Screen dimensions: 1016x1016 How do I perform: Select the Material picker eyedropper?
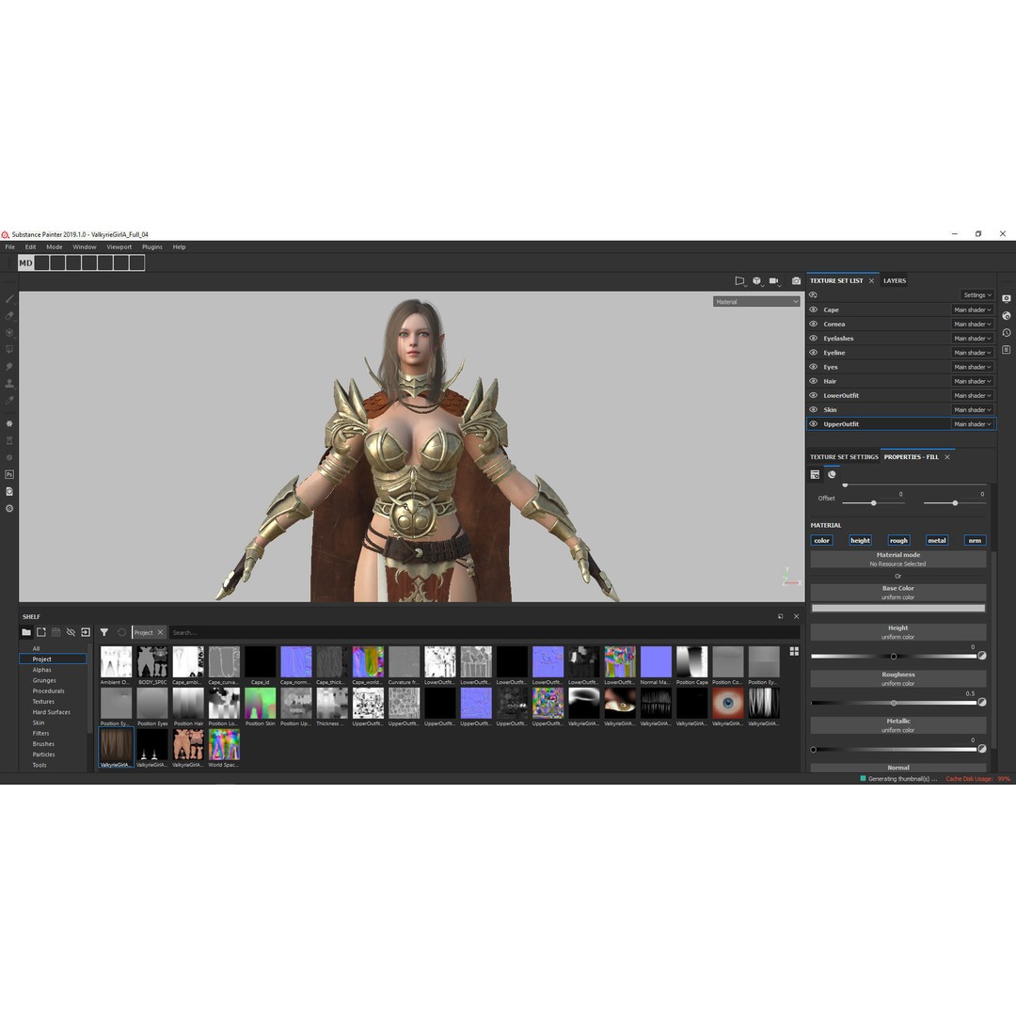point(9,400)
